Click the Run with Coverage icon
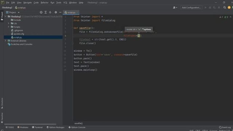Viewport: 233px width, 131px height. 214,7
